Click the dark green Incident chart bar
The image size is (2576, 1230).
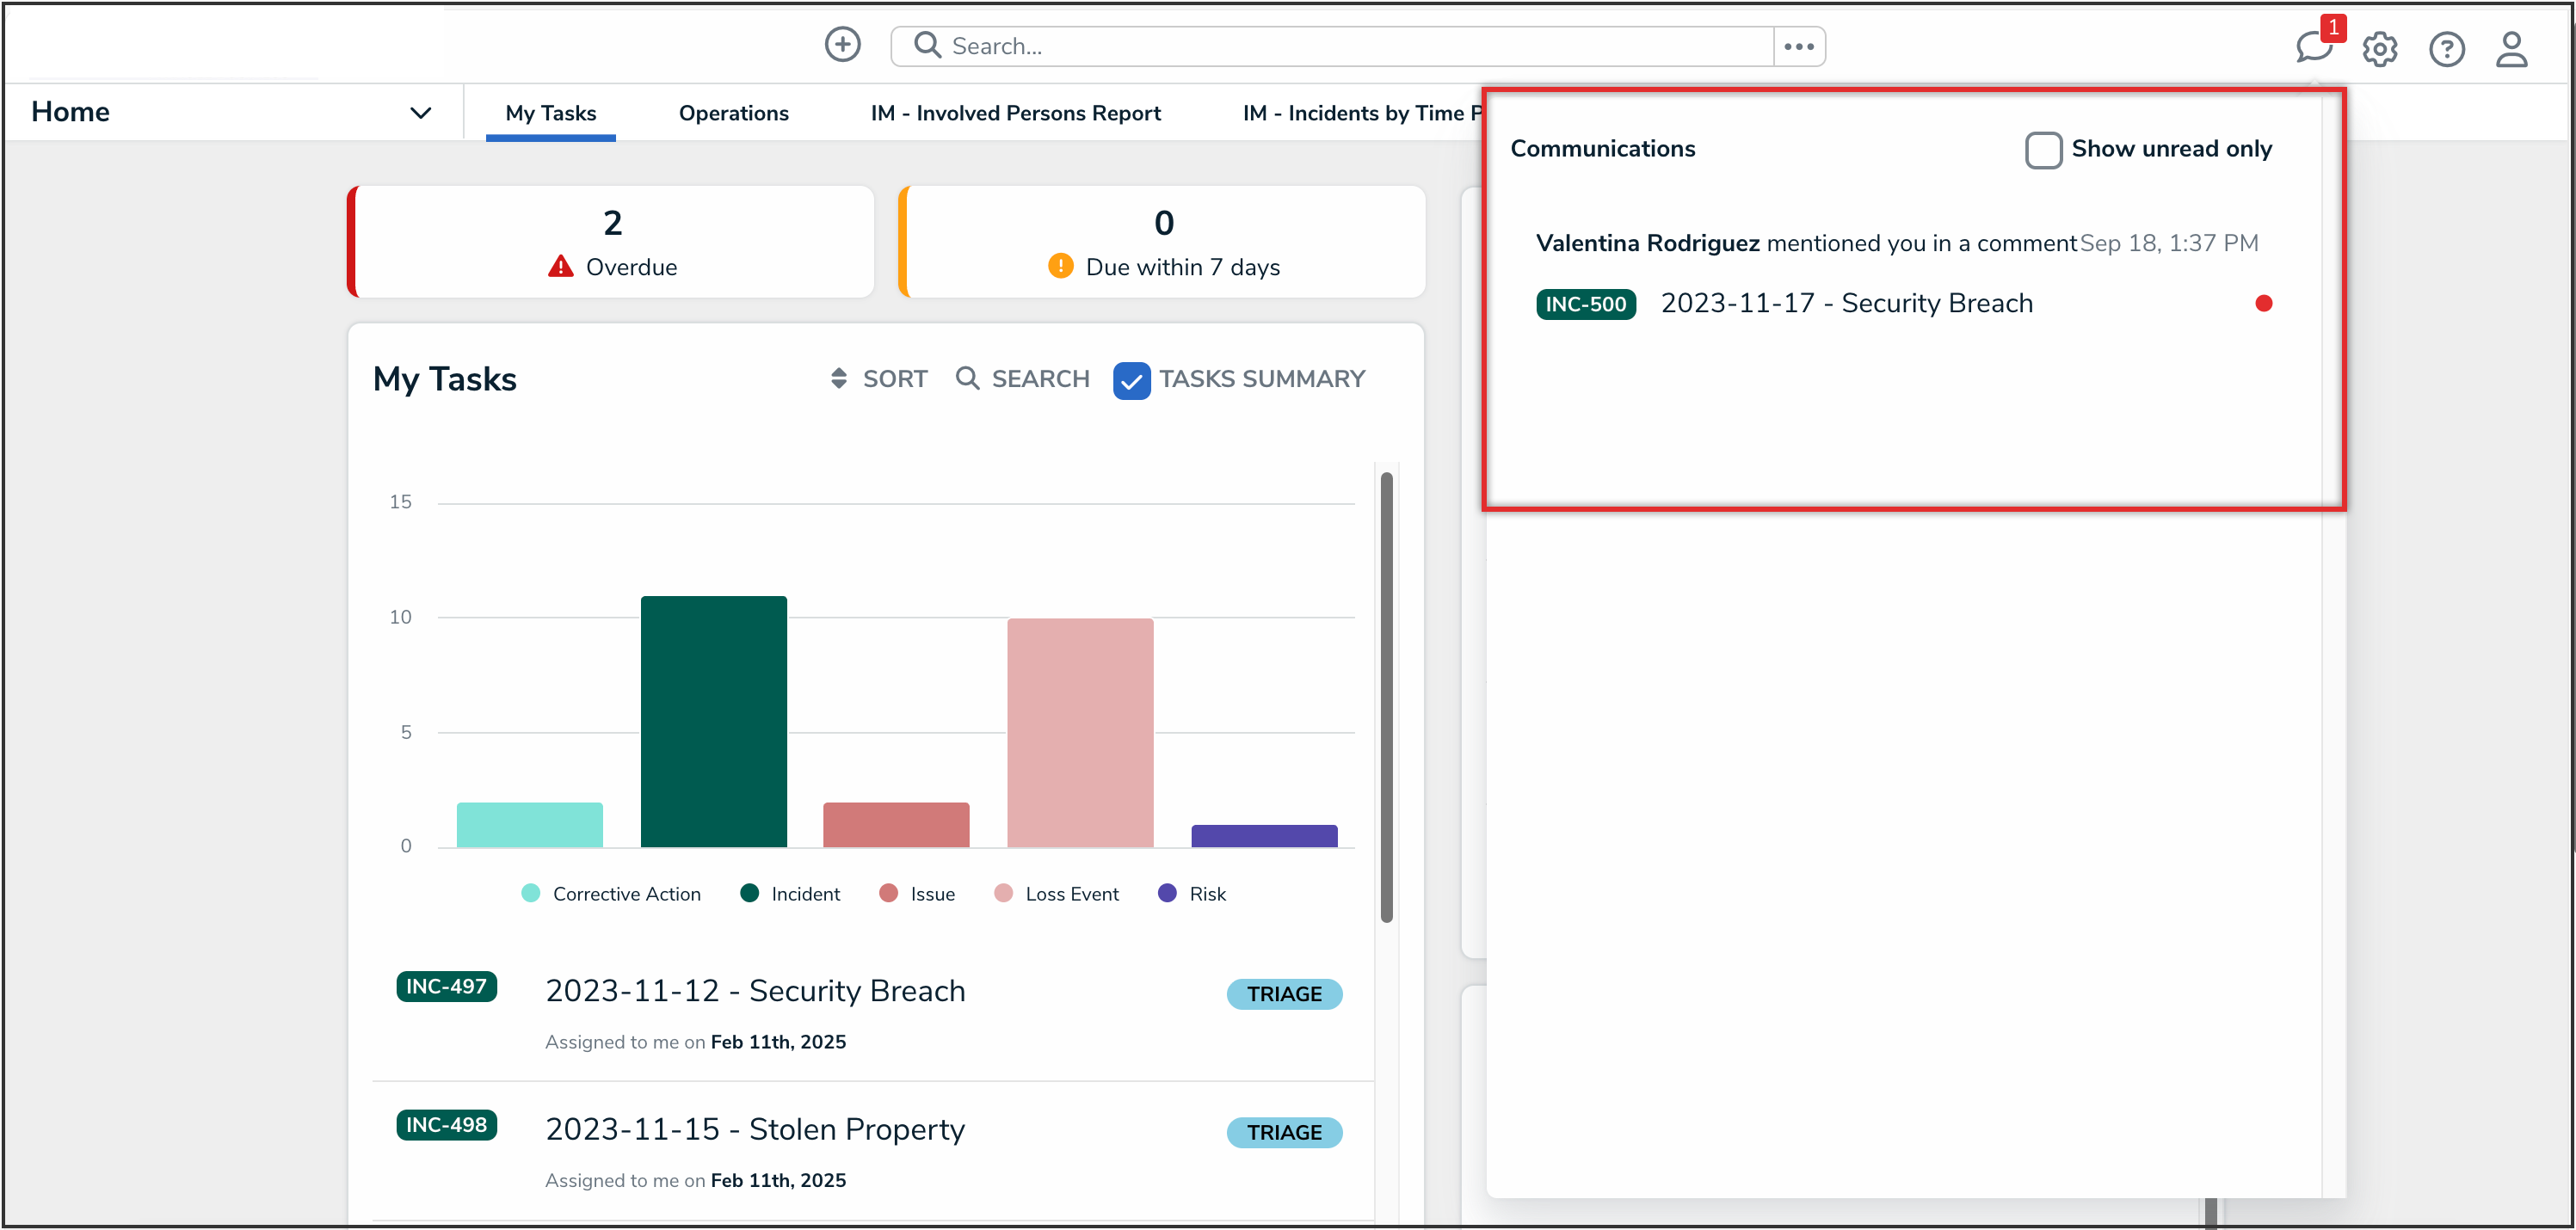(x=713, y=720)
